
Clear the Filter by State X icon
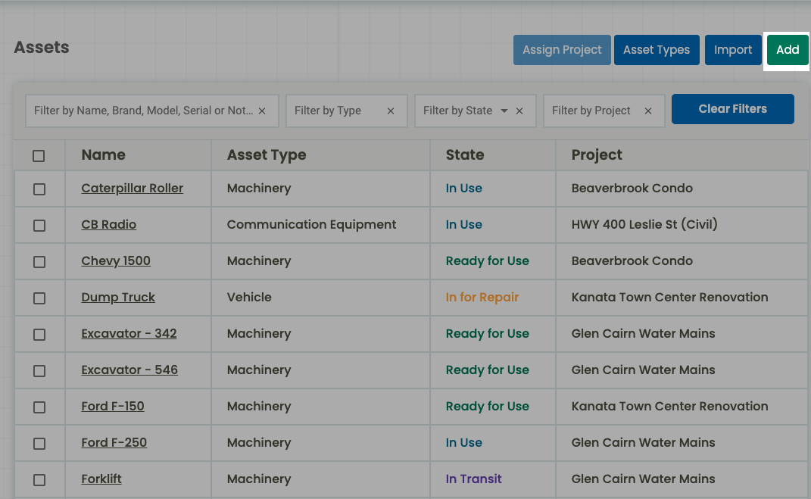click(519, 111)
